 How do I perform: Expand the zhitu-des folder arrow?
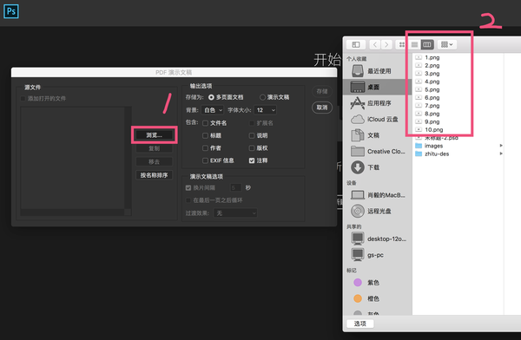click(501, 154)
